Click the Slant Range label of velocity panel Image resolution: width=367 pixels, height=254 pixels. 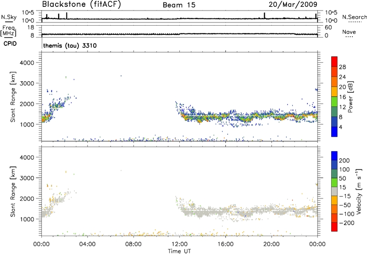click(x=13, y=191)
